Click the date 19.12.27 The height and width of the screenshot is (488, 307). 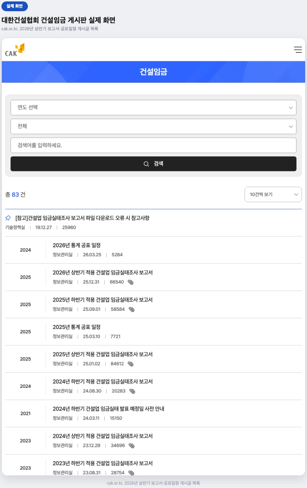pos(43,227)
